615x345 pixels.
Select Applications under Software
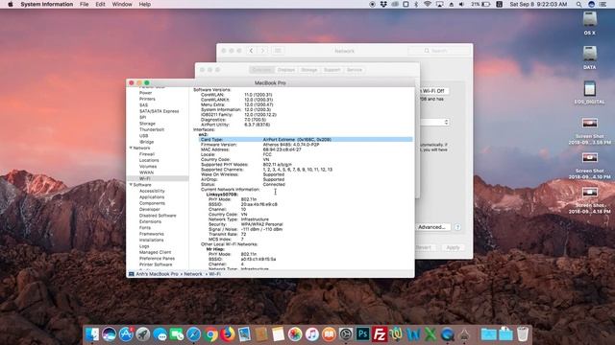pos(152,197)
